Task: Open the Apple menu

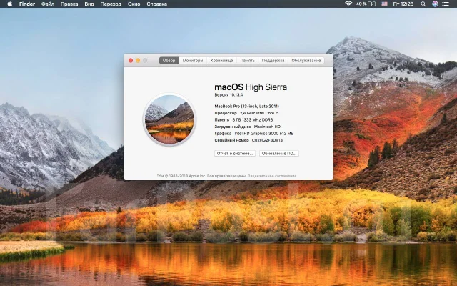Action: [9, 4]
